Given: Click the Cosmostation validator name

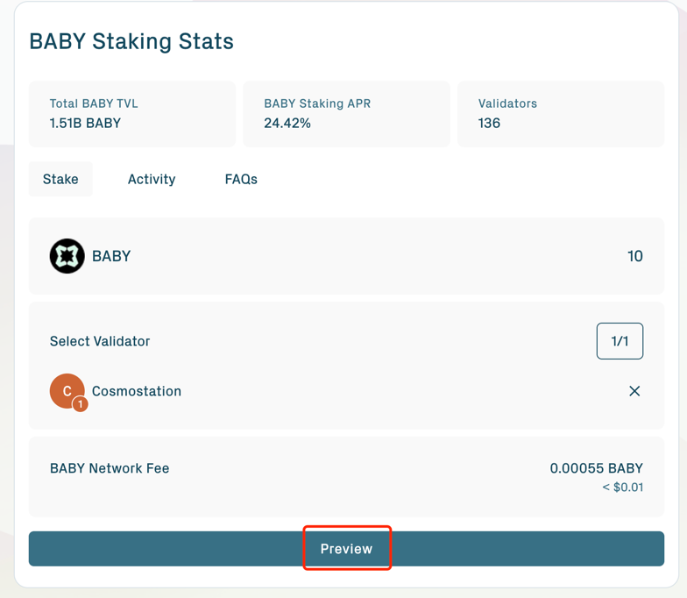Looking at the screenshot, I should tap(137, 391).
